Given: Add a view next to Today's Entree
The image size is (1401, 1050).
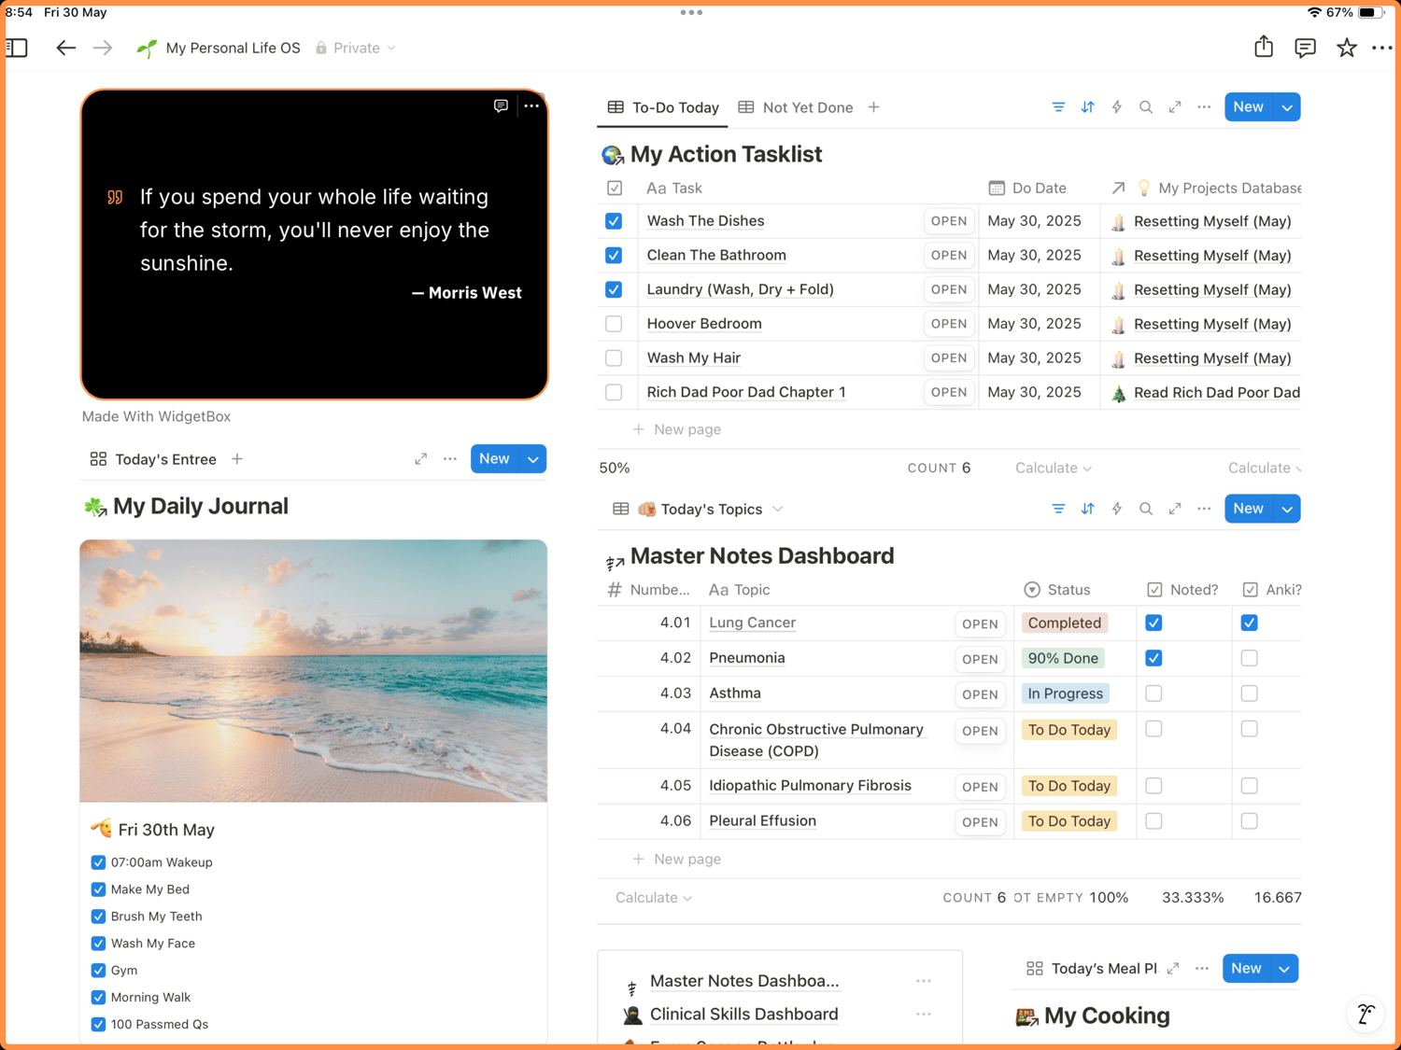Looking at the screenshot, I should point(237,459).
